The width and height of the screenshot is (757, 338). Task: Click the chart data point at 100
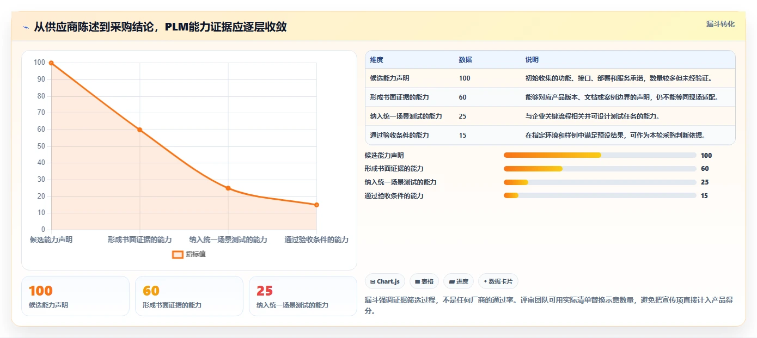(51, 63)
